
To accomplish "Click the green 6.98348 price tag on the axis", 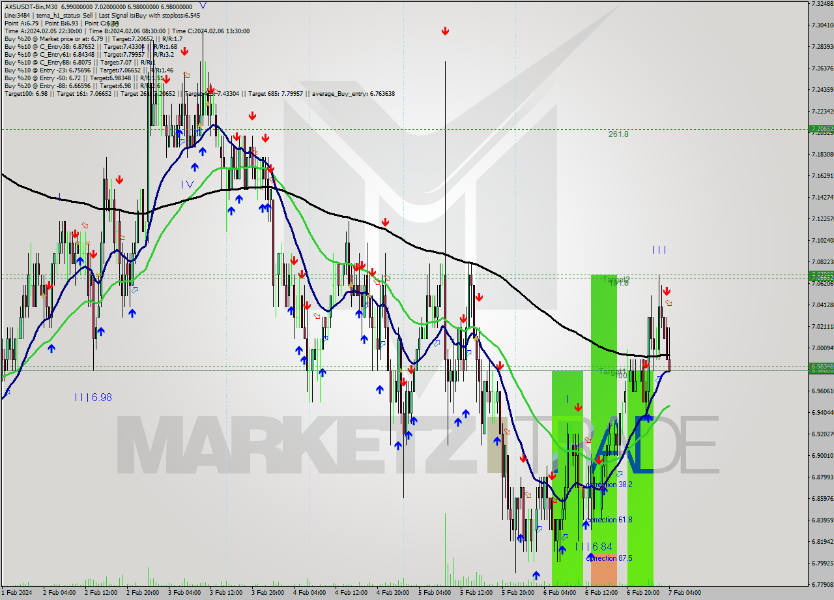I will tap(821, 366).
